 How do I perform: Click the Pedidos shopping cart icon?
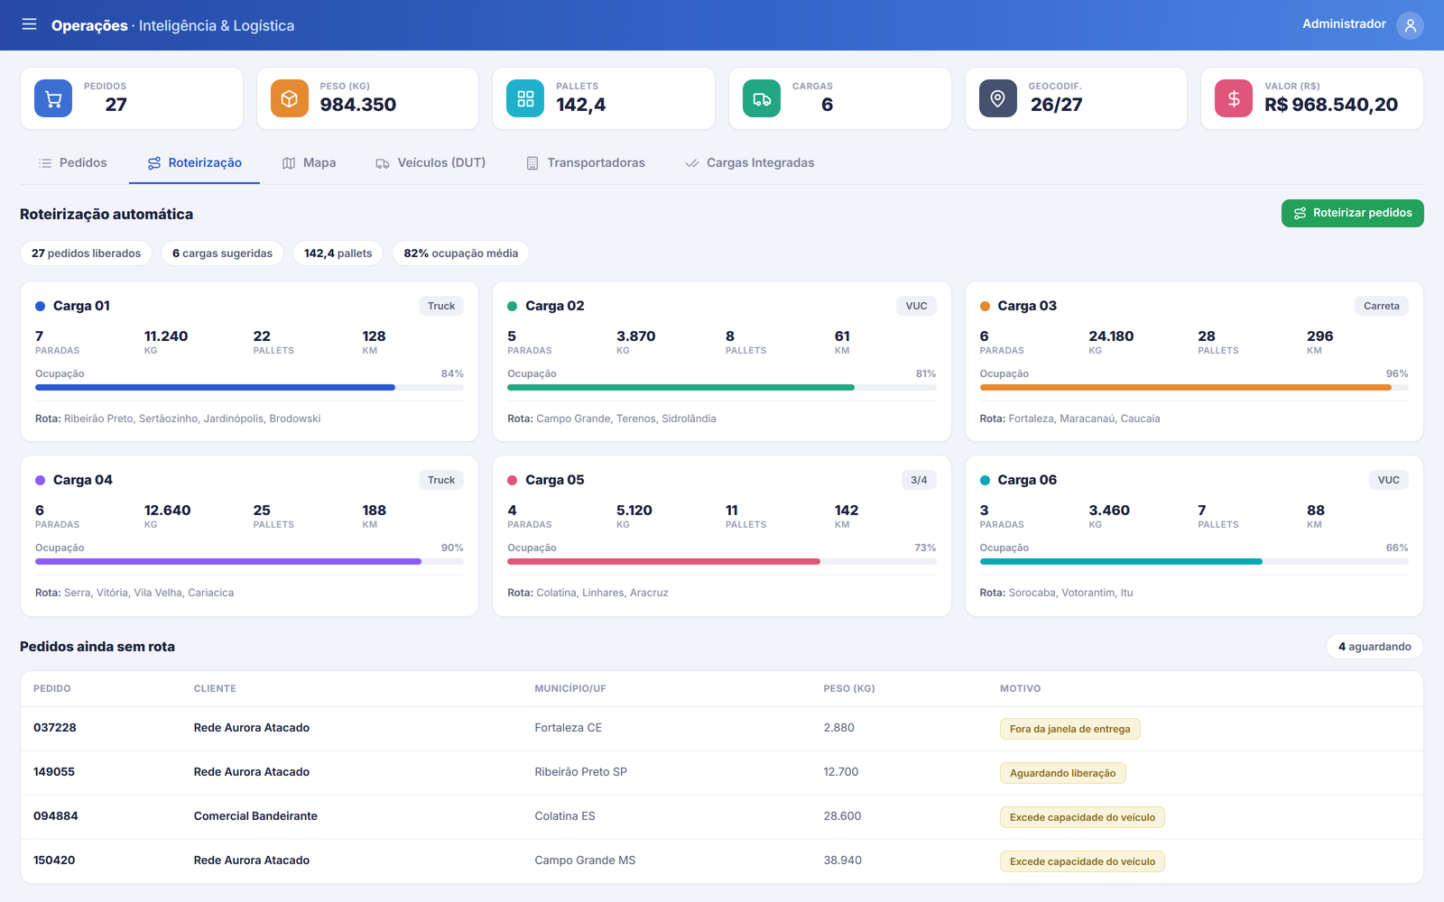click(53, 98)
